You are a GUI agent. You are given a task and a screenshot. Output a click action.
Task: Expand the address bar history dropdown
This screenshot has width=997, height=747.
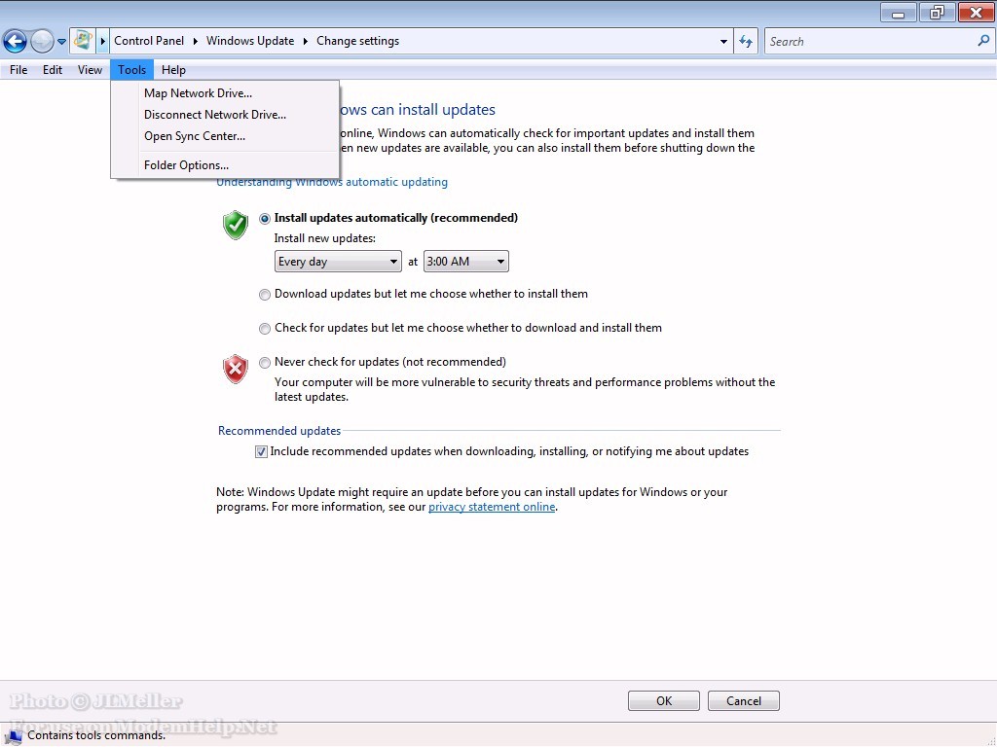[723, 41]
